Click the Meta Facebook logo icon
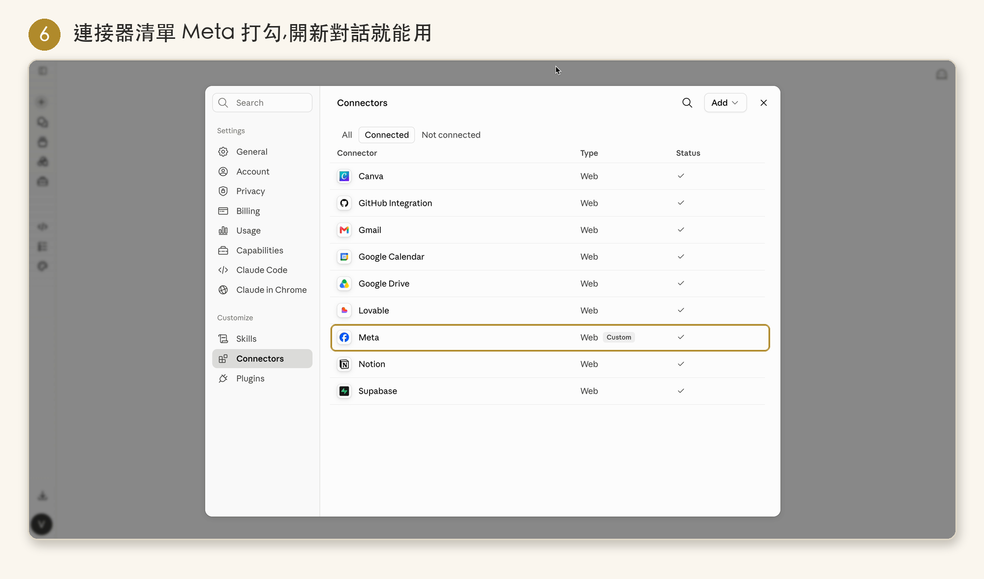 click(344, 337)
